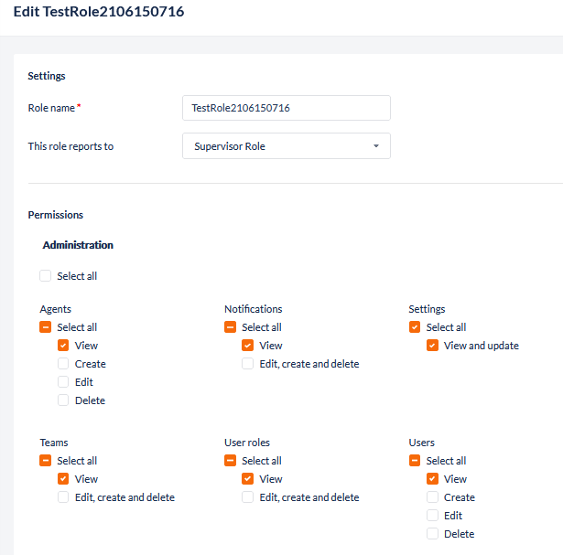This screenshot has height=555, width=563.
Task: Enable User roles Edit, create and delete
Action: tap(248, 497)
